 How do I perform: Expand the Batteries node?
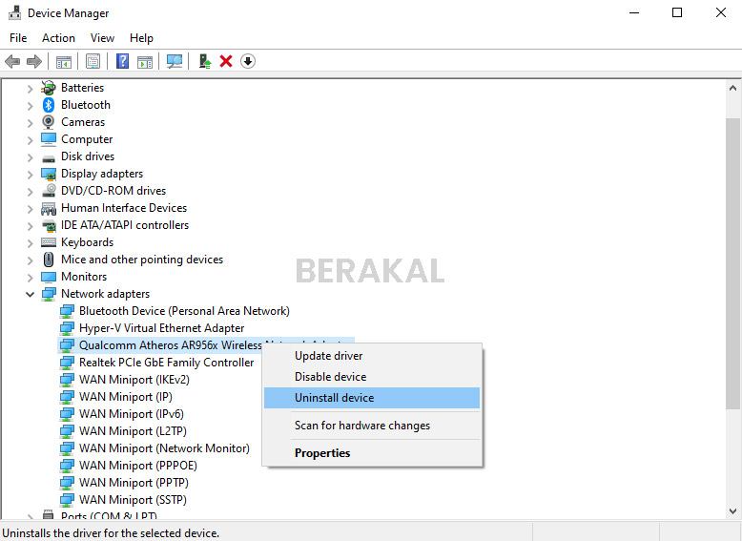(30, 89)
